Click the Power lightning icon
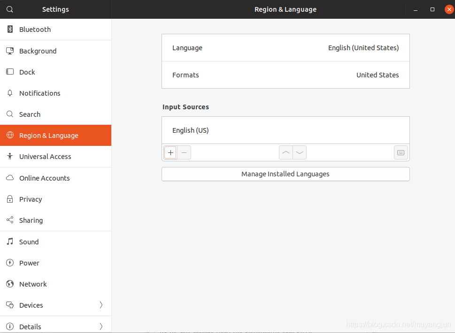This screenshot has height=333, width=455. (10, 263)
